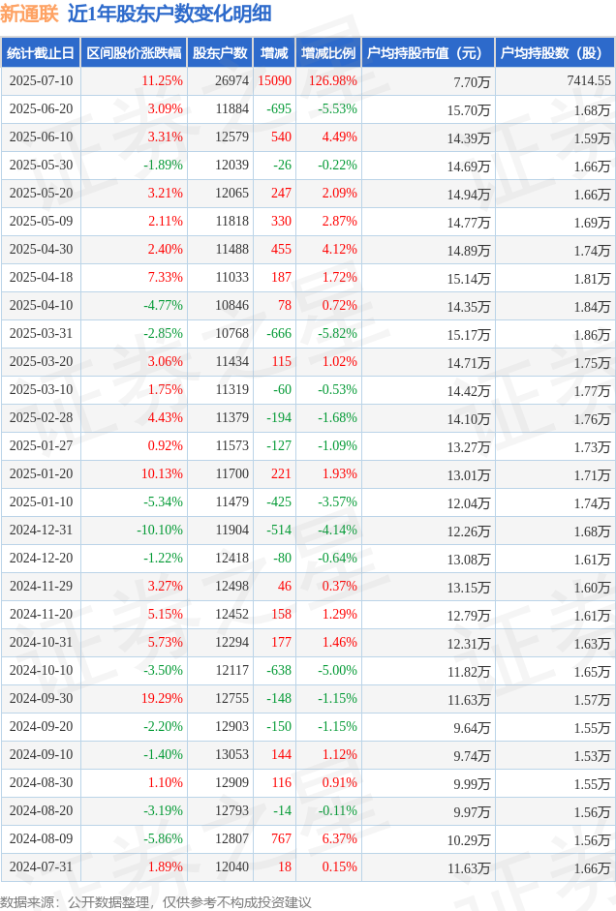Viewport: 616px width, 911px height.
Task: Click the 126.98% change ratio value
Action: pyautogui.click(x=333, y=80)
